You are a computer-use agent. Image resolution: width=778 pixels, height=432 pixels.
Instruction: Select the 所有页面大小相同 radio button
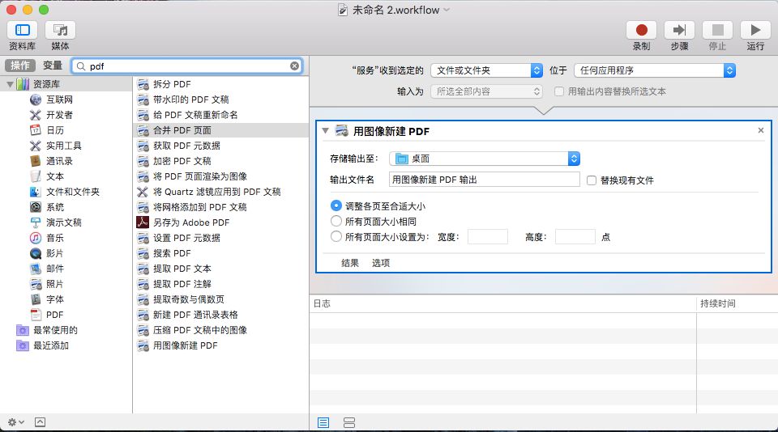tap(336, 221)
